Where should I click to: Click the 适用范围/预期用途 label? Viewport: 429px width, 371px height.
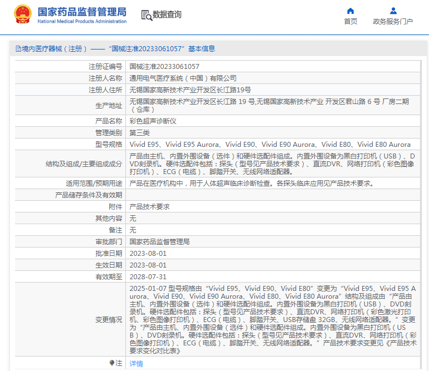click(94, 184)
